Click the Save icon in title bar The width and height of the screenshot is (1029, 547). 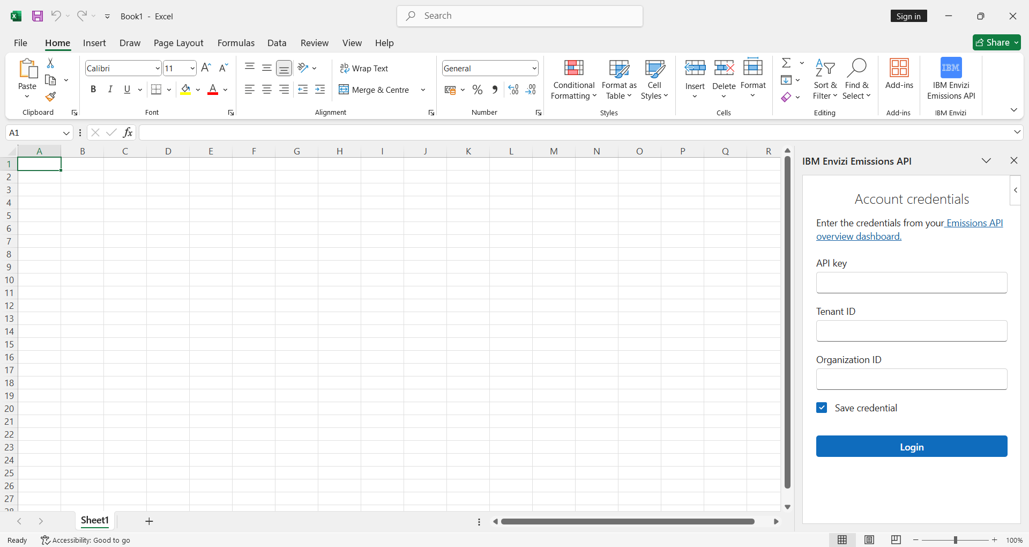(37, 16)
